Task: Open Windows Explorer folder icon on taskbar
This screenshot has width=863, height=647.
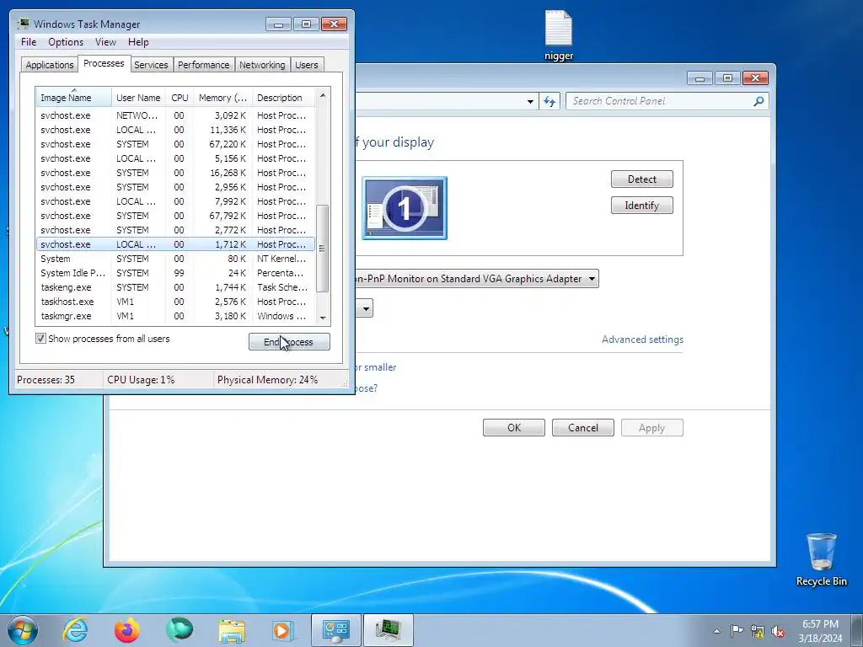Action: [x=232, y=630]
